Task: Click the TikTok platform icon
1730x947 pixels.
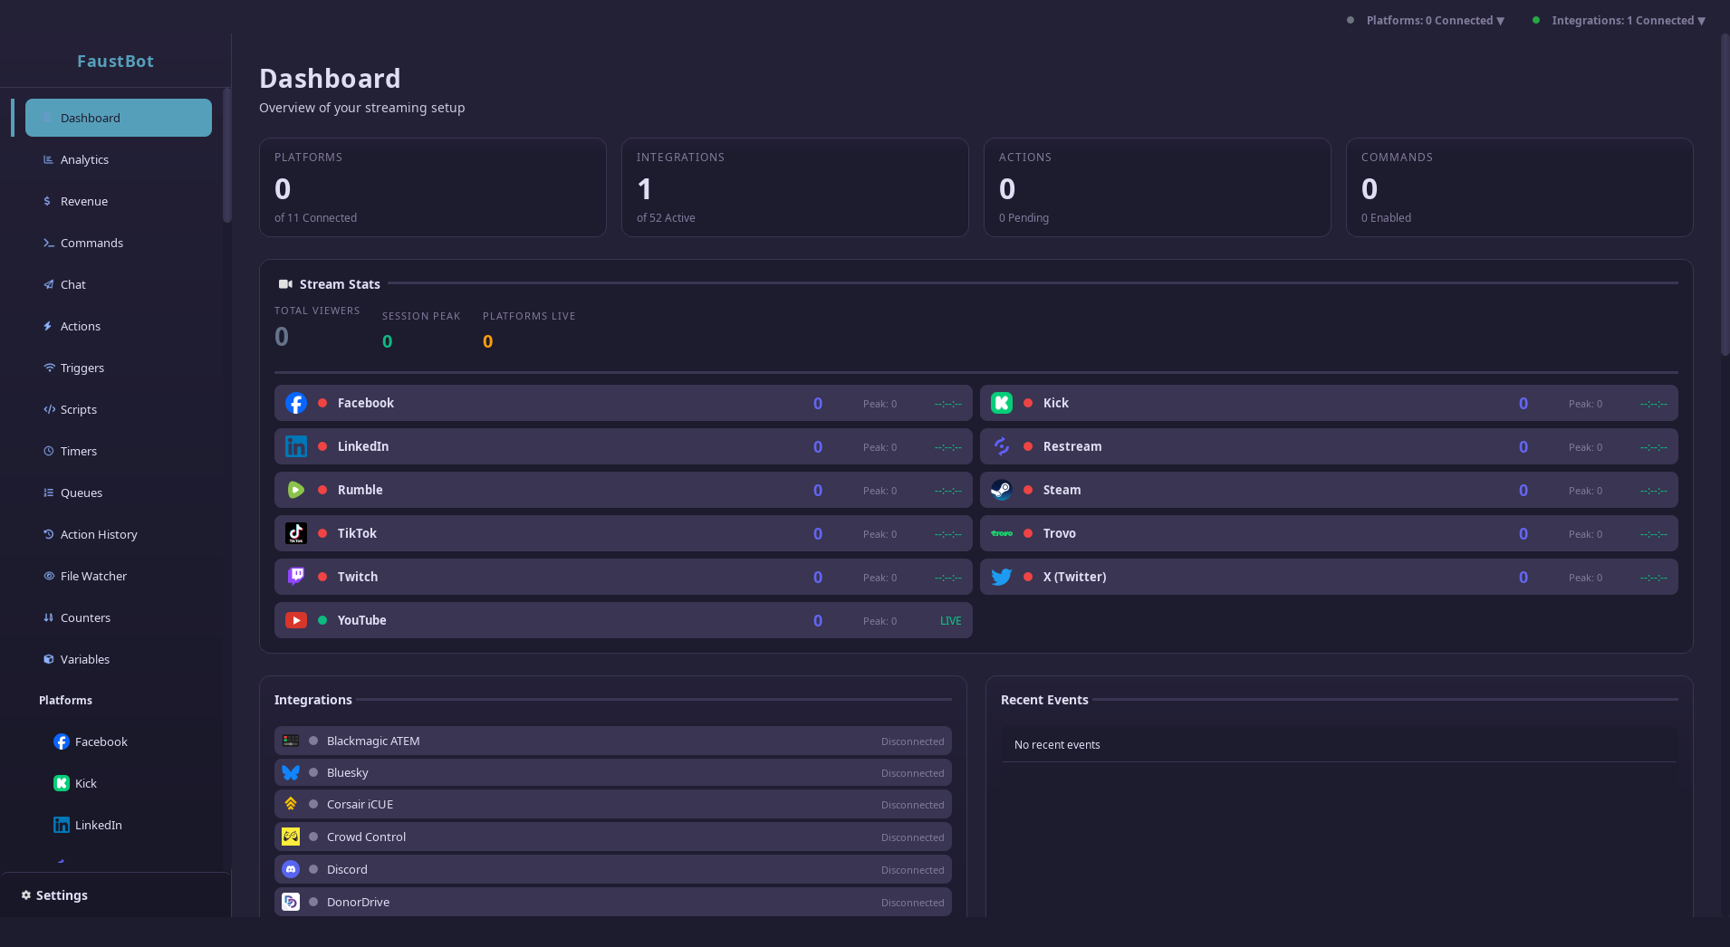Action: click(295, 533)
